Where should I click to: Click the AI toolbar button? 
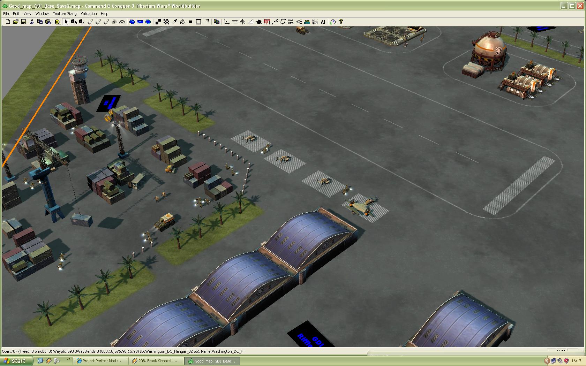click(x=323, y=22)
